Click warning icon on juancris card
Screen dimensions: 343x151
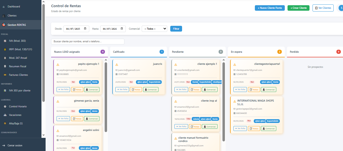click(x=117, y=65)
